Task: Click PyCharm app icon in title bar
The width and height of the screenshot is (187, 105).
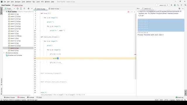Action: (2, 2)
